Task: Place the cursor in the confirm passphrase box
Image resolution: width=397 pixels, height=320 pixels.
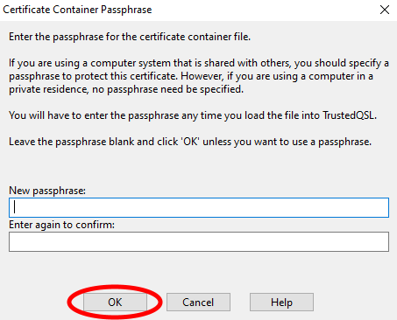Action: click(199, 242)
